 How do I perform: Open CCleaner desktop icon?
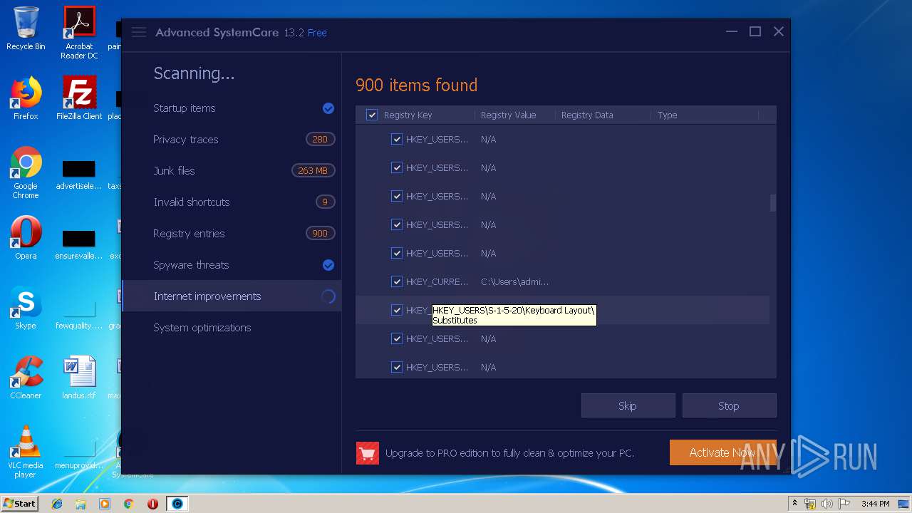(x=26, y=378)
